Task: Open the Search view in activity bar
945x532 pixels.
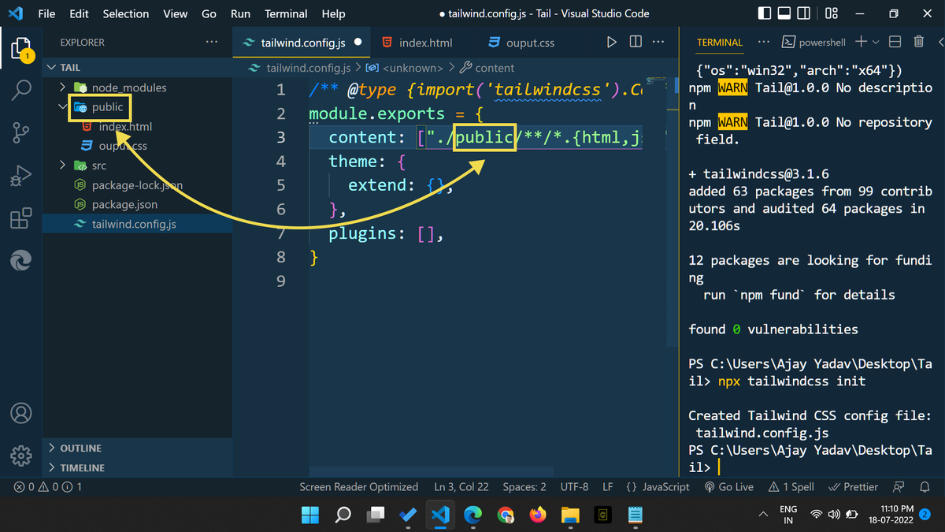Action: (21, 91)
